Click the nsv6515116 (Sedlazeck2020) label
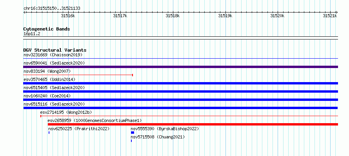This screenshot has height=156, width=349. (54, 104)
